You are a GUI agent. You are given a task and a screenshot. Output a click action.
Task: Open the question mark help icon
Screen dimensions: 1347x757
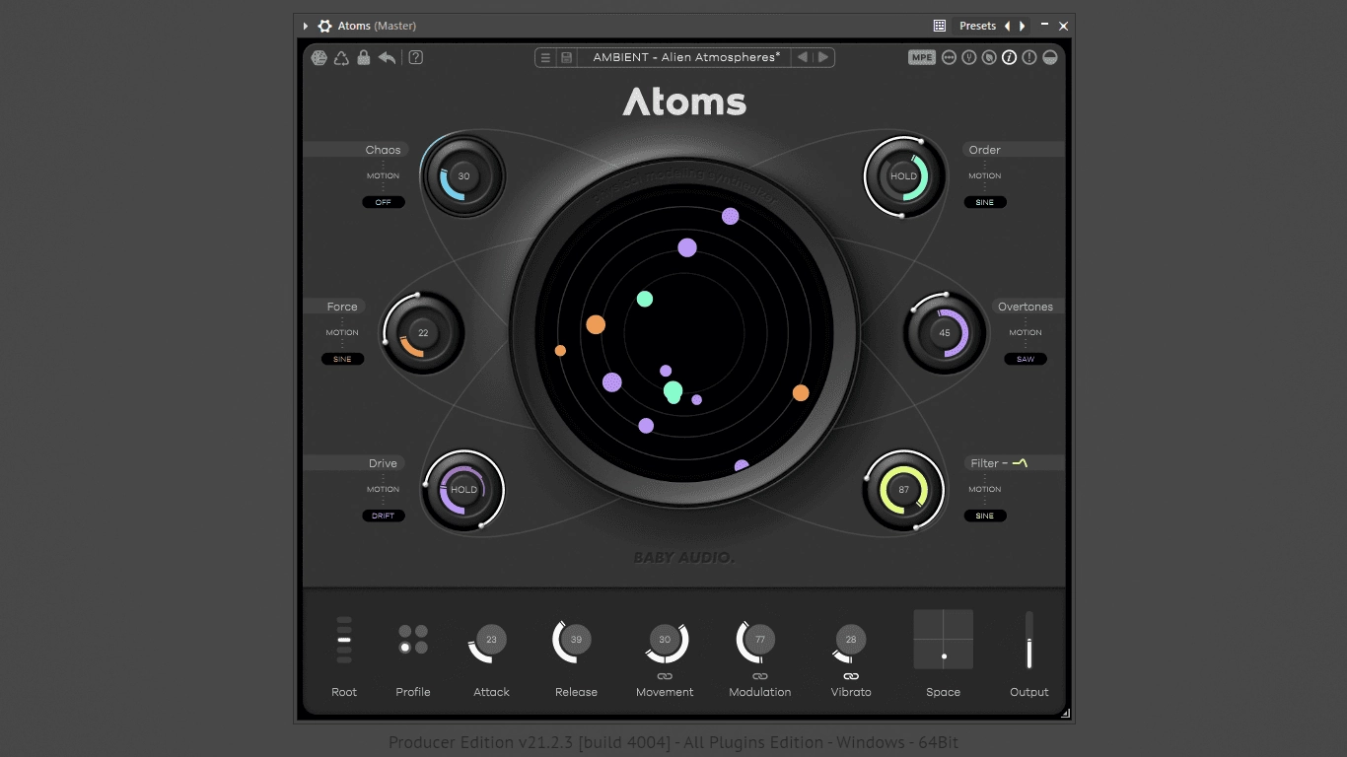(x=416, y=57)
